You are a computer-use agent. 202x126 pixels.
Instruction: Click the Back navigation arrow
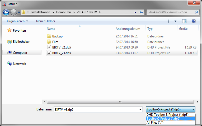click(6, 12)
